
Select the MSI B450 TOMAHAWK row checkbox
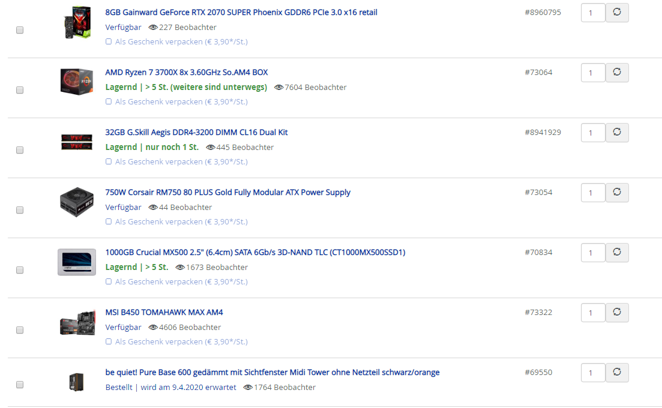tap(20, 330)
